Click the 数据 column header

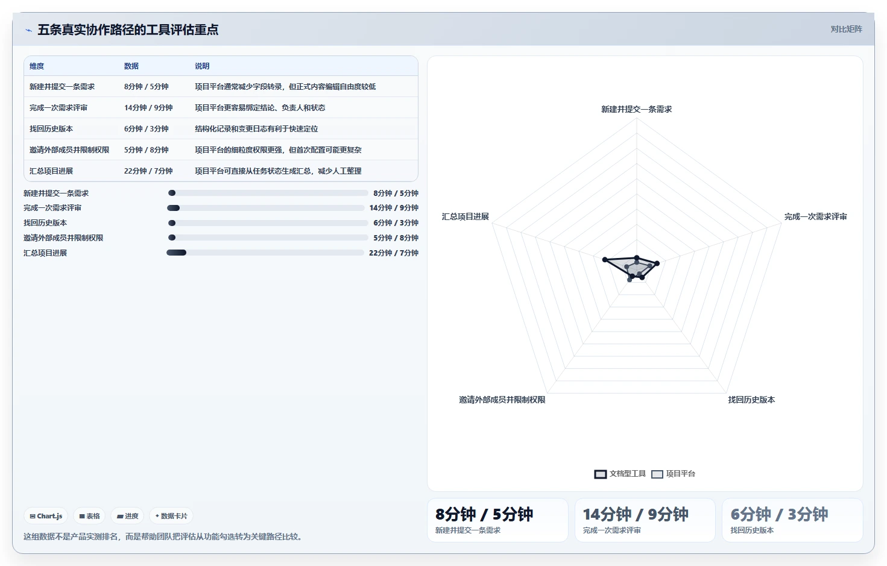click(131, 66)
